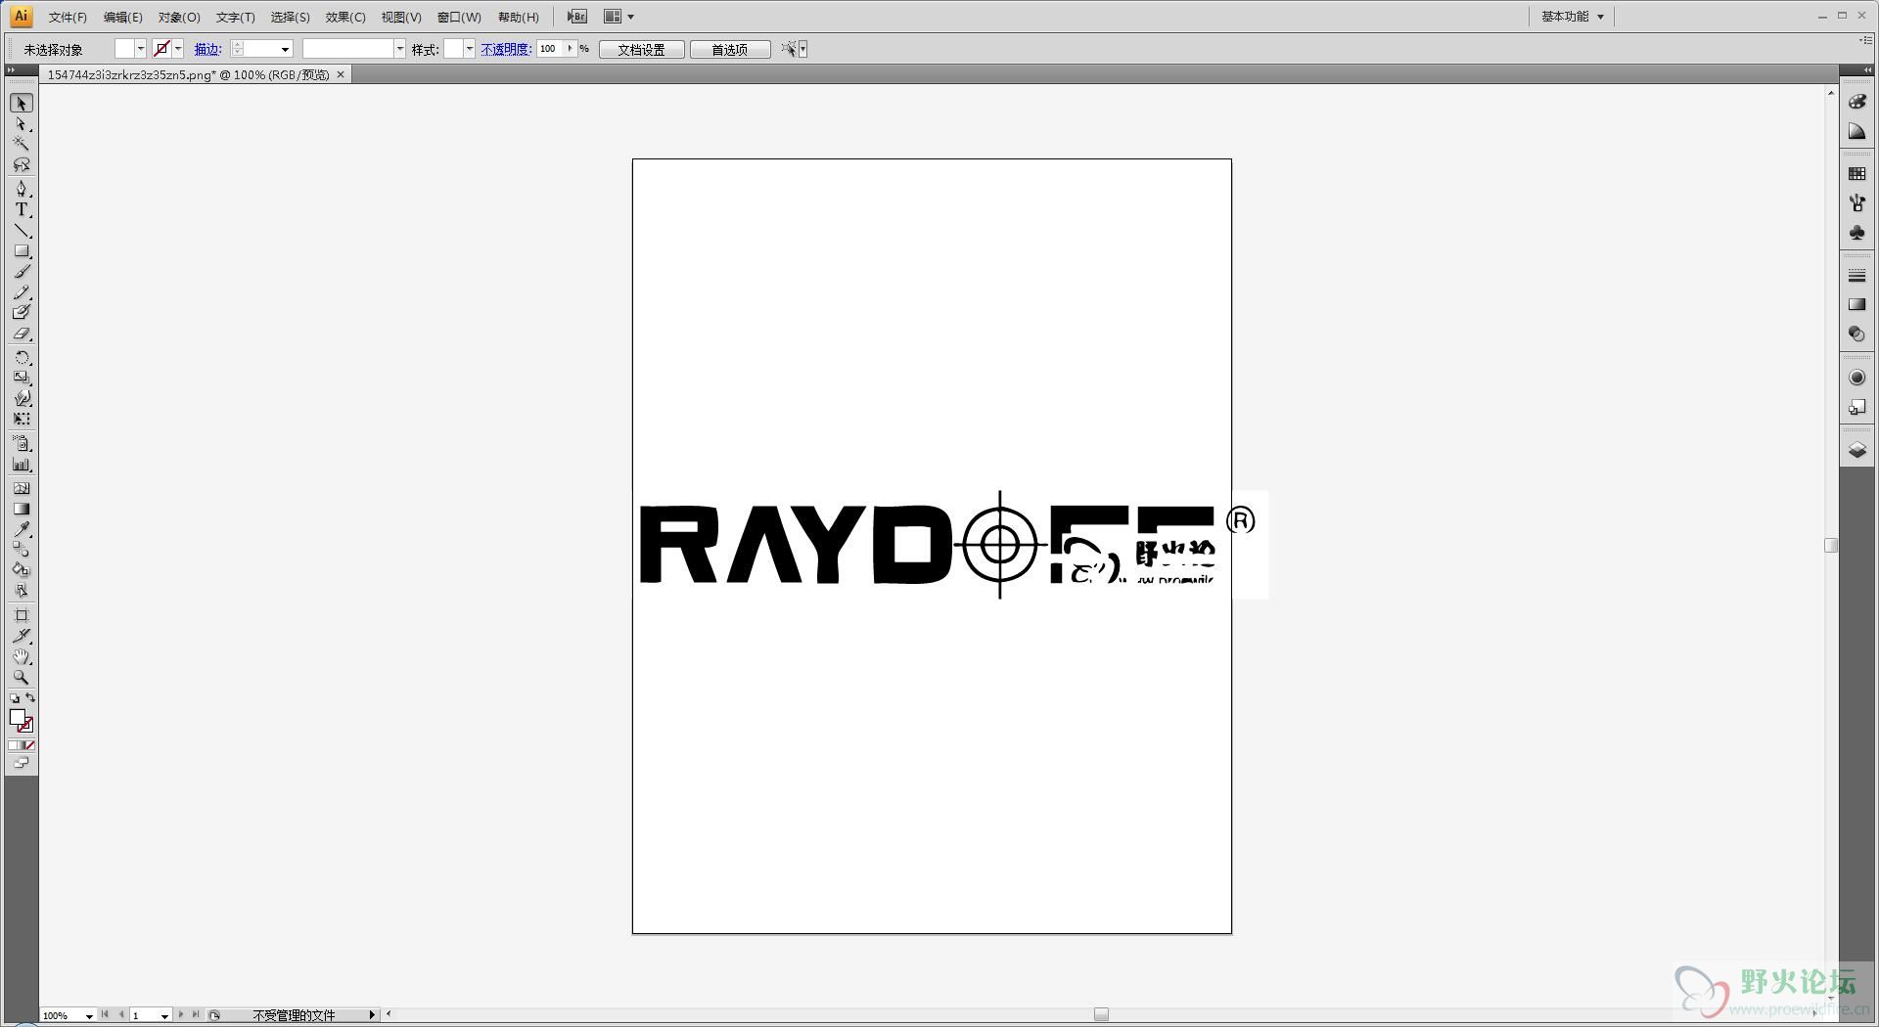Open the 效果(C) menu
The height and width of the screenshot is (1027, 1879).
click(x=345, y=17)
